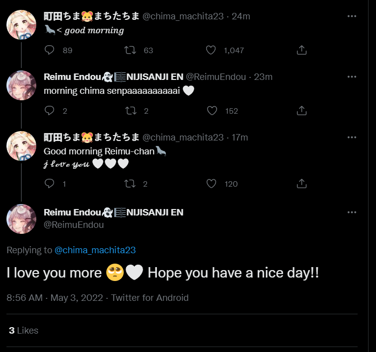The width and height of the screenshot is (376, 352).
Task: Retweet Chima's good morning tweet
Action: (x=131, y=50)
